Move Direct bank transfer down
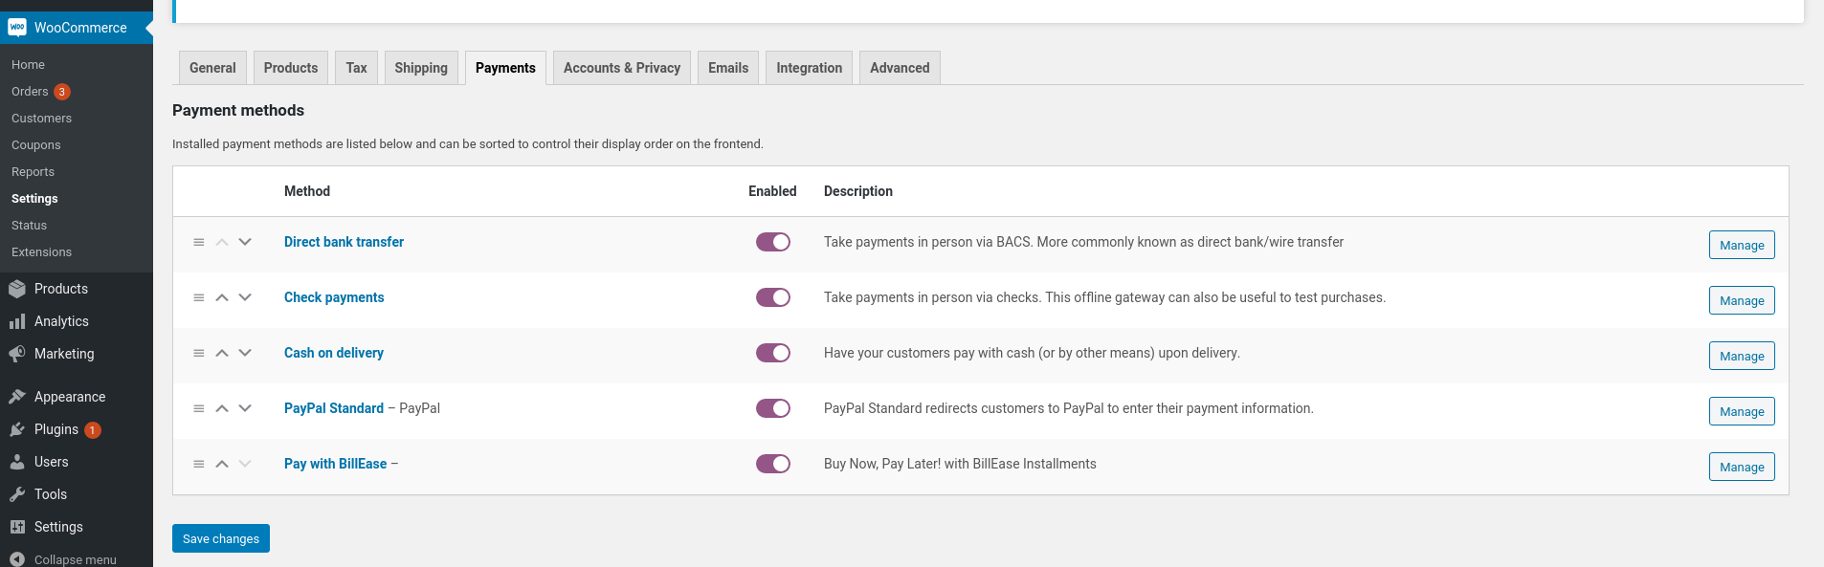This screenshot has width=1824, height=567. click(245, 242)
